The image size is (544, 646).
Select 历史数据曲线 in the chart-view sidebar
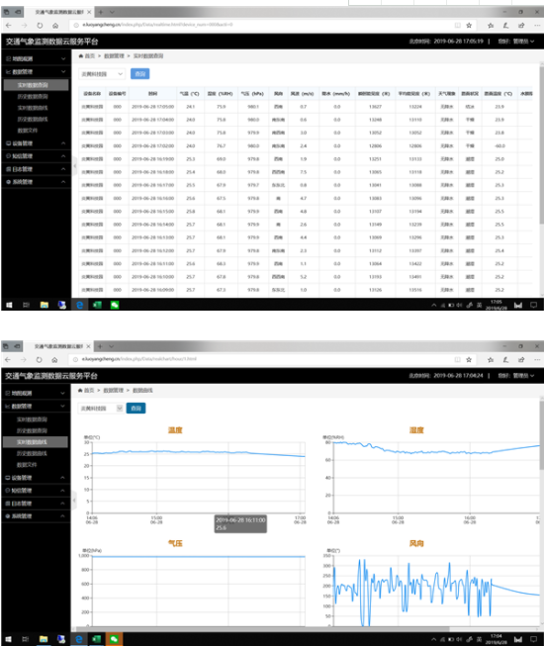point(32,454)
